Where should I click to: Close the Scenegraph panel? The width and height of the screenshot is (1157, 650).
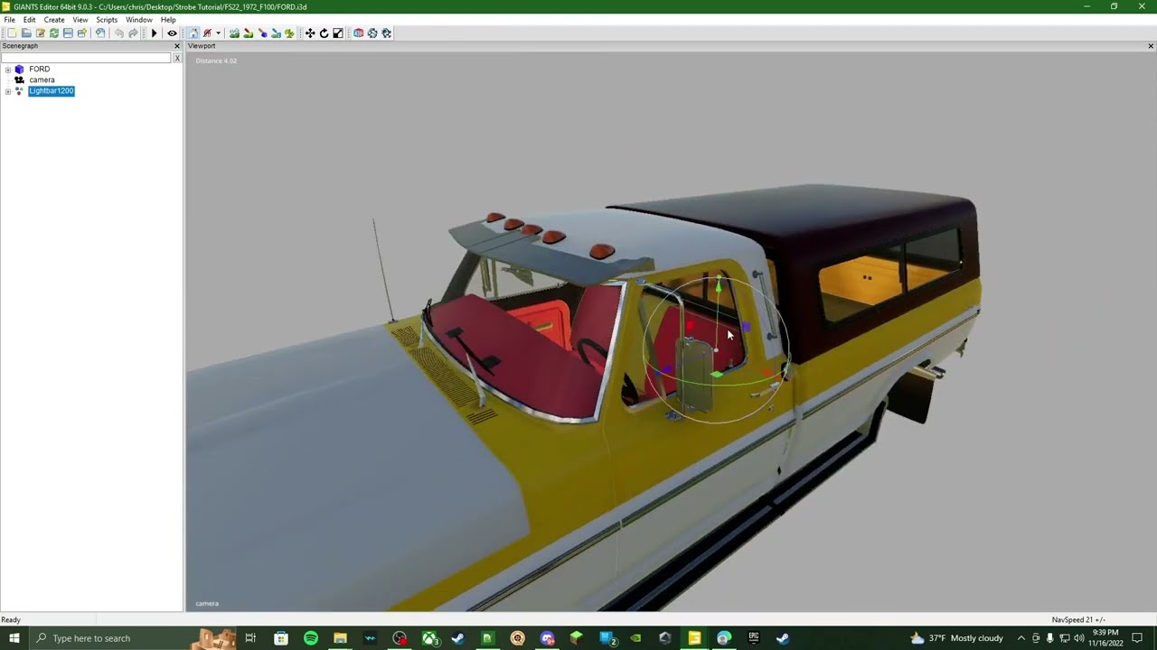click(177, 46)
